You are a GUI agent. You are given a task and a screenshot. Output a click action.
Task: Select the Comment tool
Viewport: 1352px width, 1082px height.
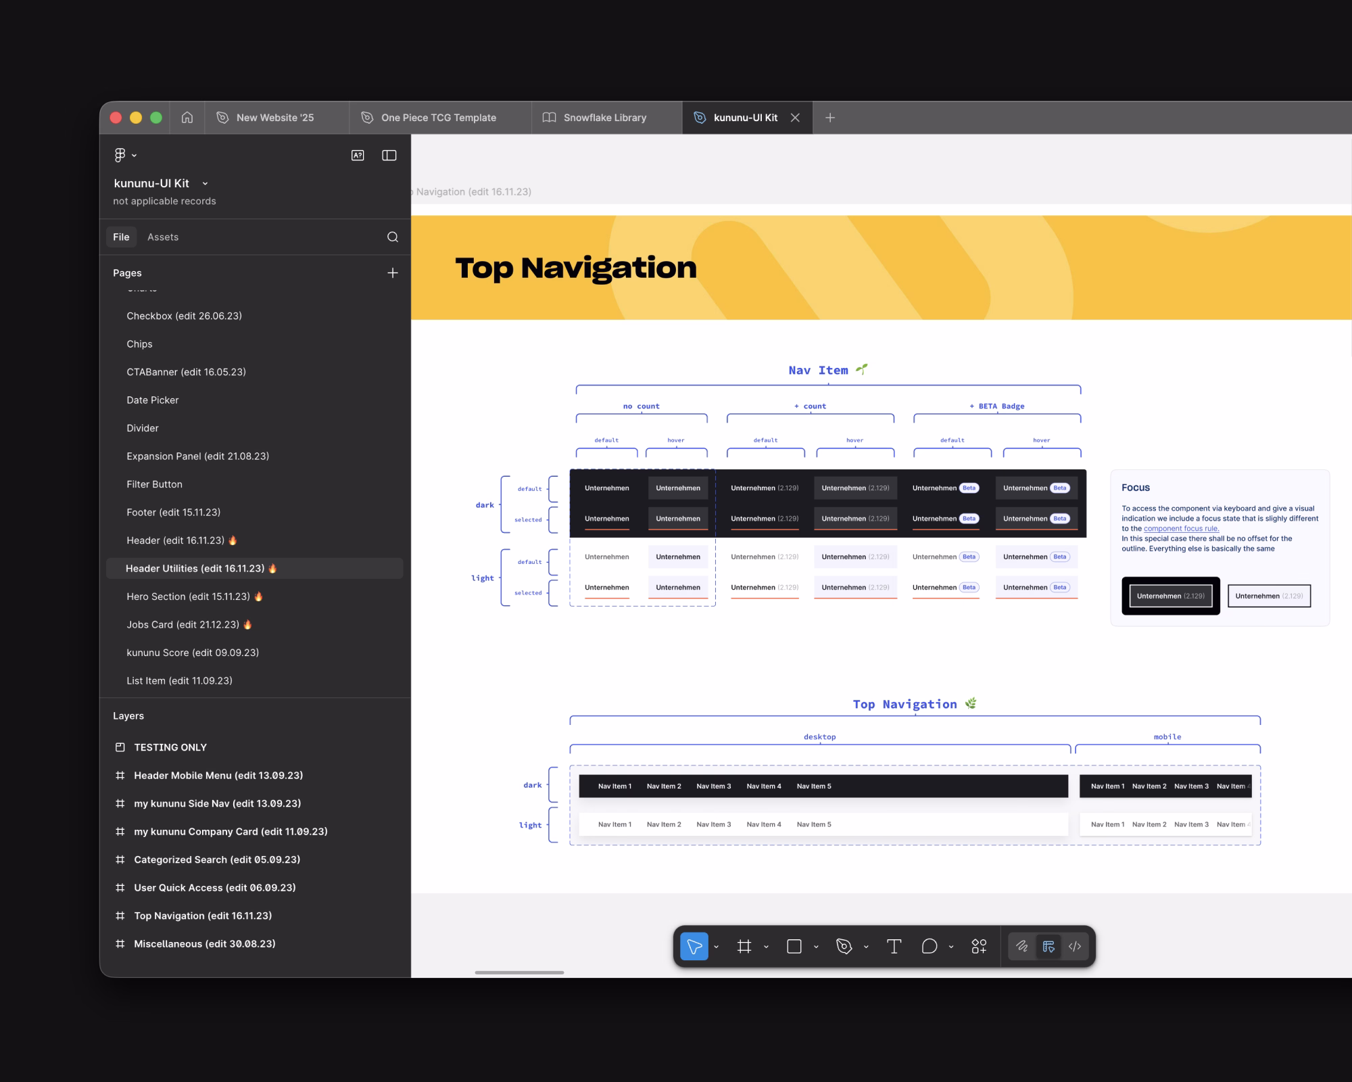click(930, 946)
